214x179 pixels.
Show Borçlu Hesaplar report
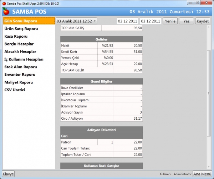tap(19, 44)
